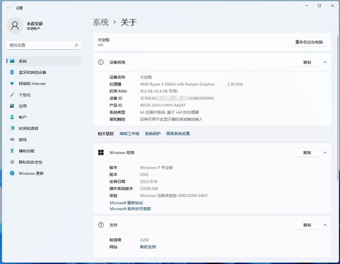The height and width of the screenshot is (264, 340).
Task: Click the Windows 11 专业版 edition text
Action: [x=156, y=167]
